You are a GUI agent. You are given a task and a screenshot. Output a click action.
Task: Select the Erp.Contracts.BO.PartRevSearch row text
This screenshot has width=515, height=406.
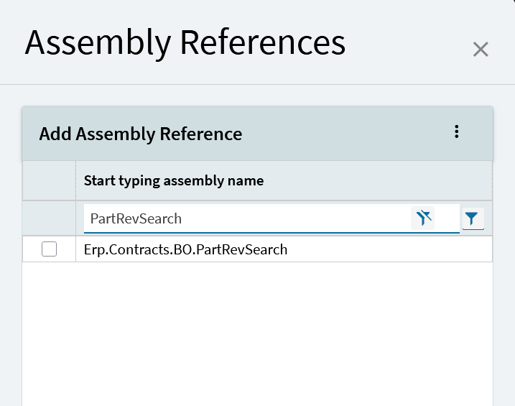[x=185, y=249]
